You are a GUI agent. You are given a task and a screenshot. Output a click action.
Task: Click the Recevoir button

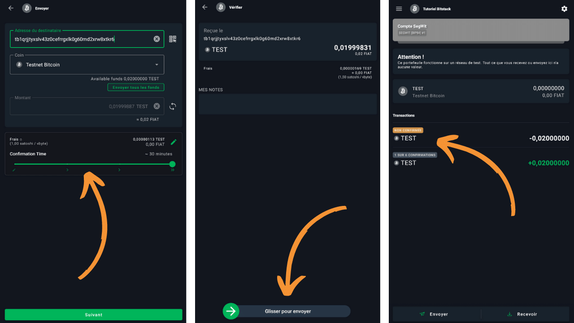(x=522, y=314)
